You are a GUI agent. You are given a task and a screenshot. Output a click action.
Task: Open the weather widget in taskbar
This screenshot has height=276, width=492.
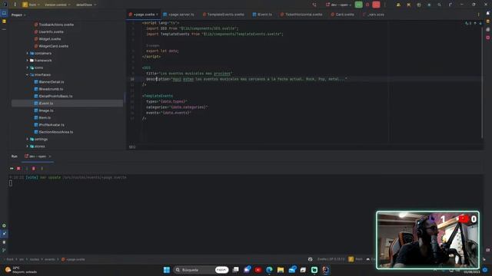(x=21, y=270)
